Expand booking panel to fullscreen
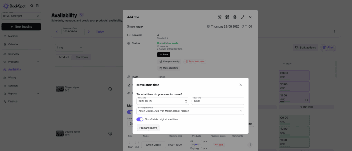Viewport: 352px width, 151px height. tap(243, 17)
